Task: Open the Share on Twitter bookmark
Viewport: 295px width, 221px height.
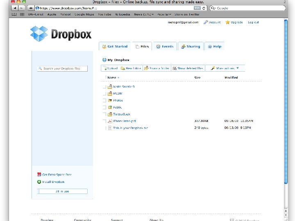Action: tap(187, 14)
